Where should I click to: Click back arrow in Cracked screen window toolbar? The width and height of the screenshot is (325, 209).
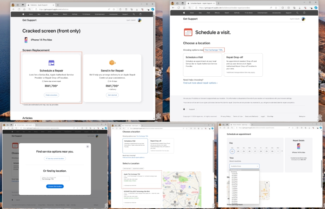(x=13, y=9)
